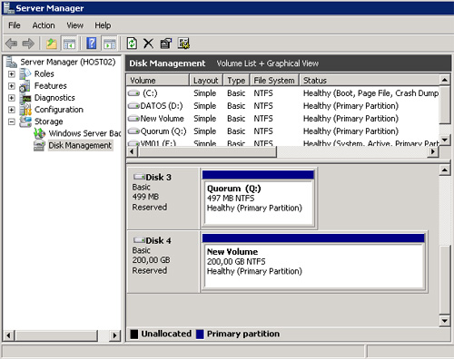The height and width of the screenshot is (359, 454).
Task: Click the Windows Server Backup icon
Action: [x=40, y=133]
